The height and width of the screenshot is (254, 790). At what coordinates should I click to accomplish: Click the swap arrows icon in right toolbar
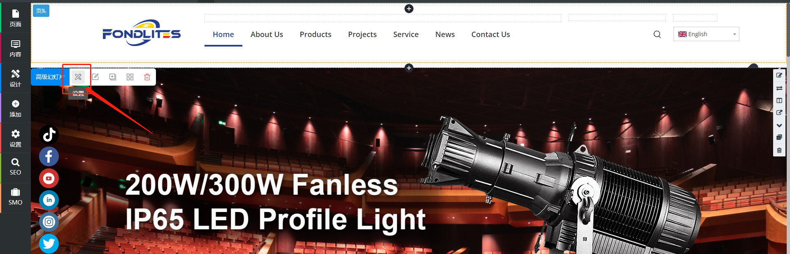click(779, 88)
